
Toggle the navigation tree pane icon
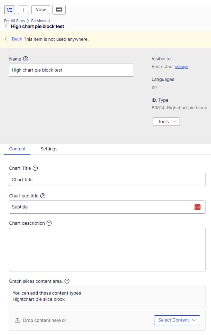10,10
